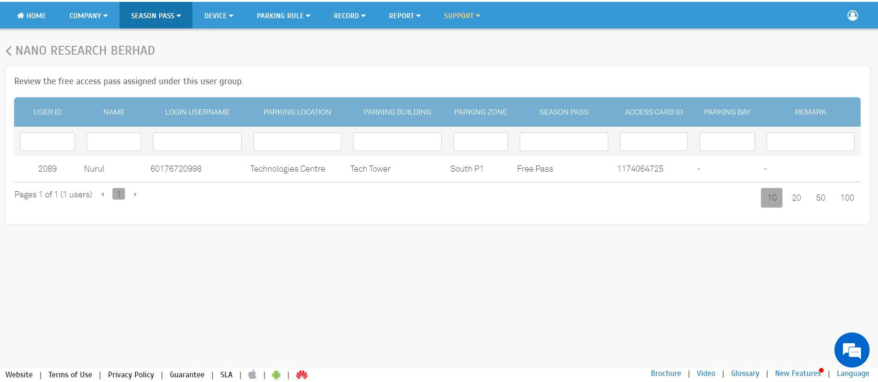Screen dimensions: 878x382
Task: Open the Report menu
Action: 404,15
